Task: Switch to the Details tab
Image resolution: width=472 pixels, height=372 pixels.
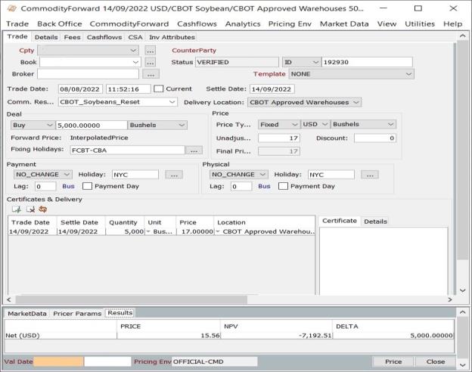Action: pos(46,37)
